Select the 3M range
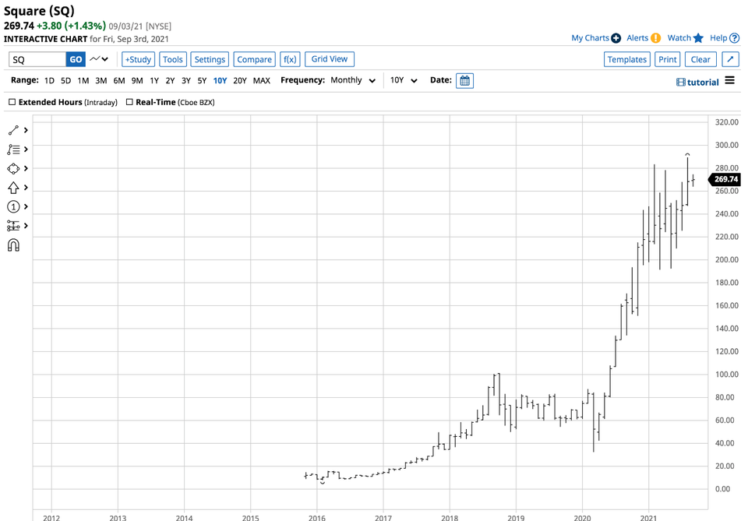Screen dimensions: 748x521 [x=101, y=80]
